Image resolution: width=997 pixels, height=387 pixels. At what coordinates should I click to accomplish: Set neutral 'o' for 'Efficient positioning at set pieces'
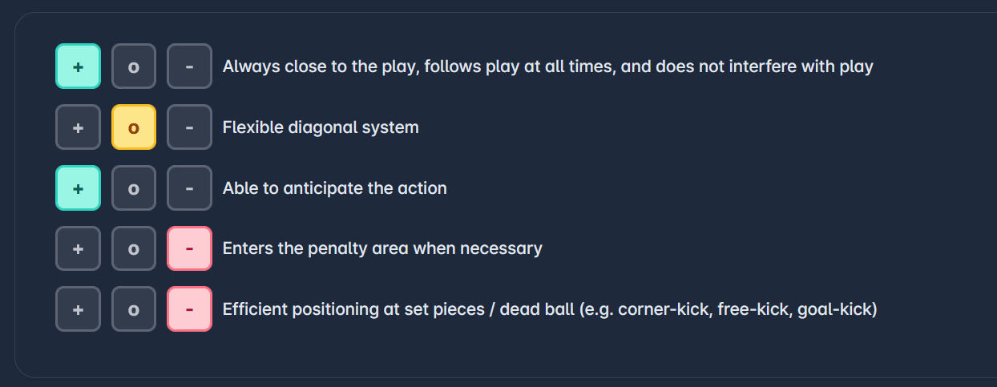pyautogui.click(x=134, y=309)
